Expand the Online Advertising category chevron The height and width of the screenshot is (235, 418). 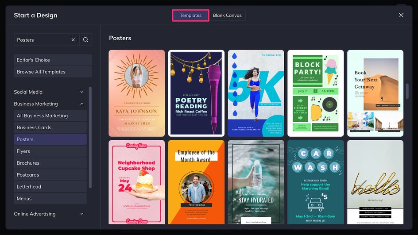click(x=82, y=214)
